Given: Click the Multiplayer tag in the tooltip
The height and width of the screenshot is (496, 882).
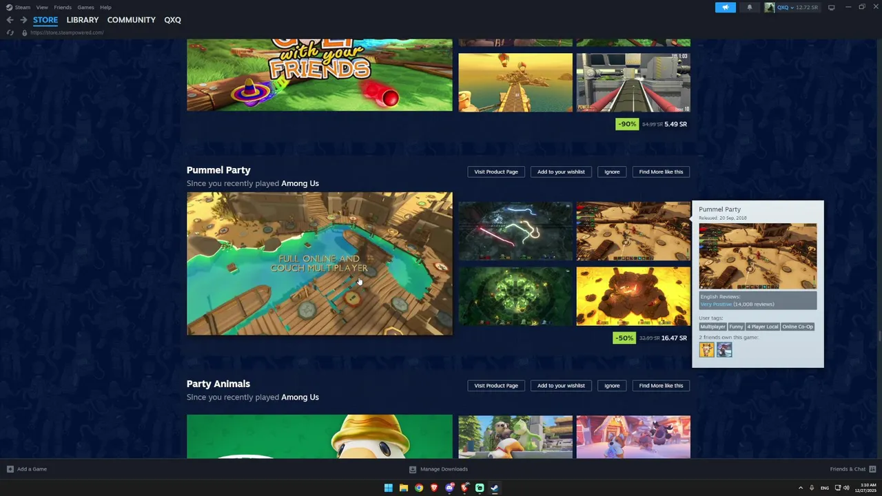Looking at the screenshot, I should tap(712, 327).
